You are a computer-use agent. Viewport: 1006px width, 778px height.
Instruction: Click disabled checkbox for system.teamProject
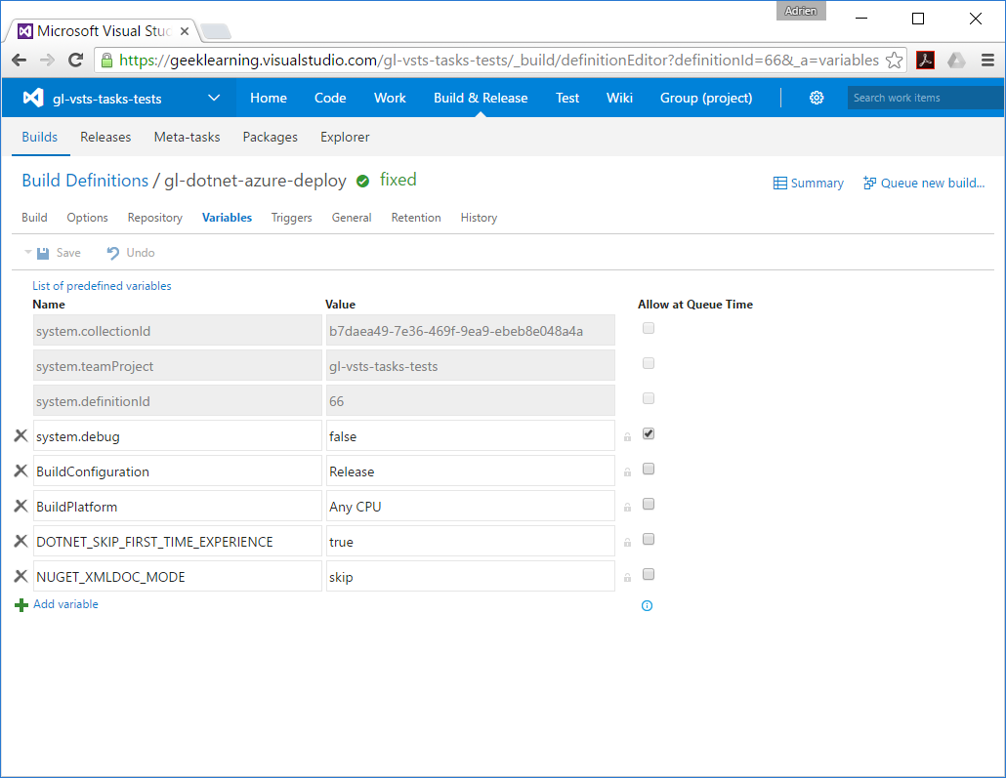pyautogui.click(x=649, y=364)
